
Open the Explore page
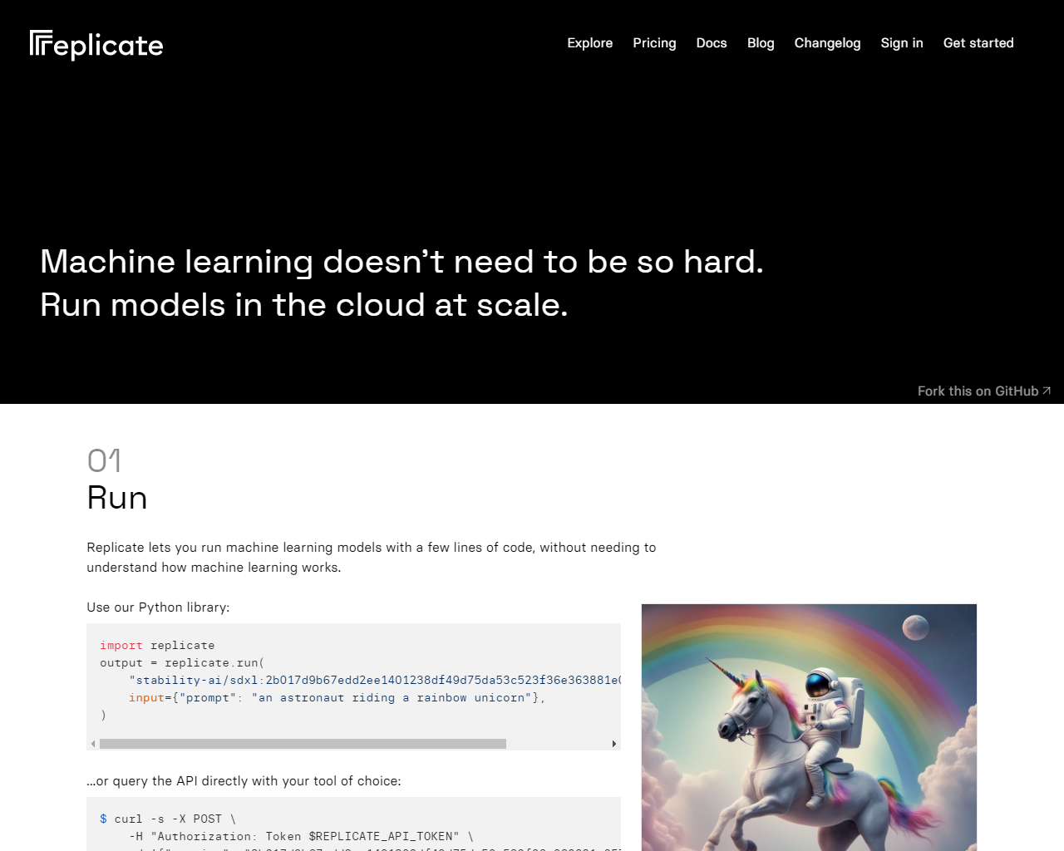[x=589, y=43]
